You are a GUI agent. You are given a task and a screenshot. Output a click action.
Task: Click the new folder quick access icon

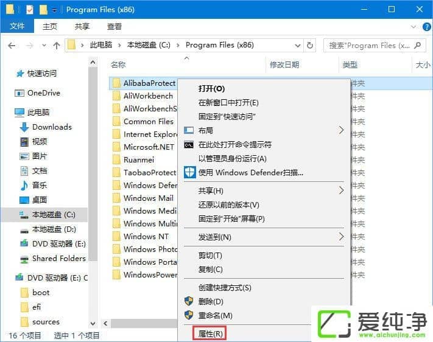coord(43,9)
